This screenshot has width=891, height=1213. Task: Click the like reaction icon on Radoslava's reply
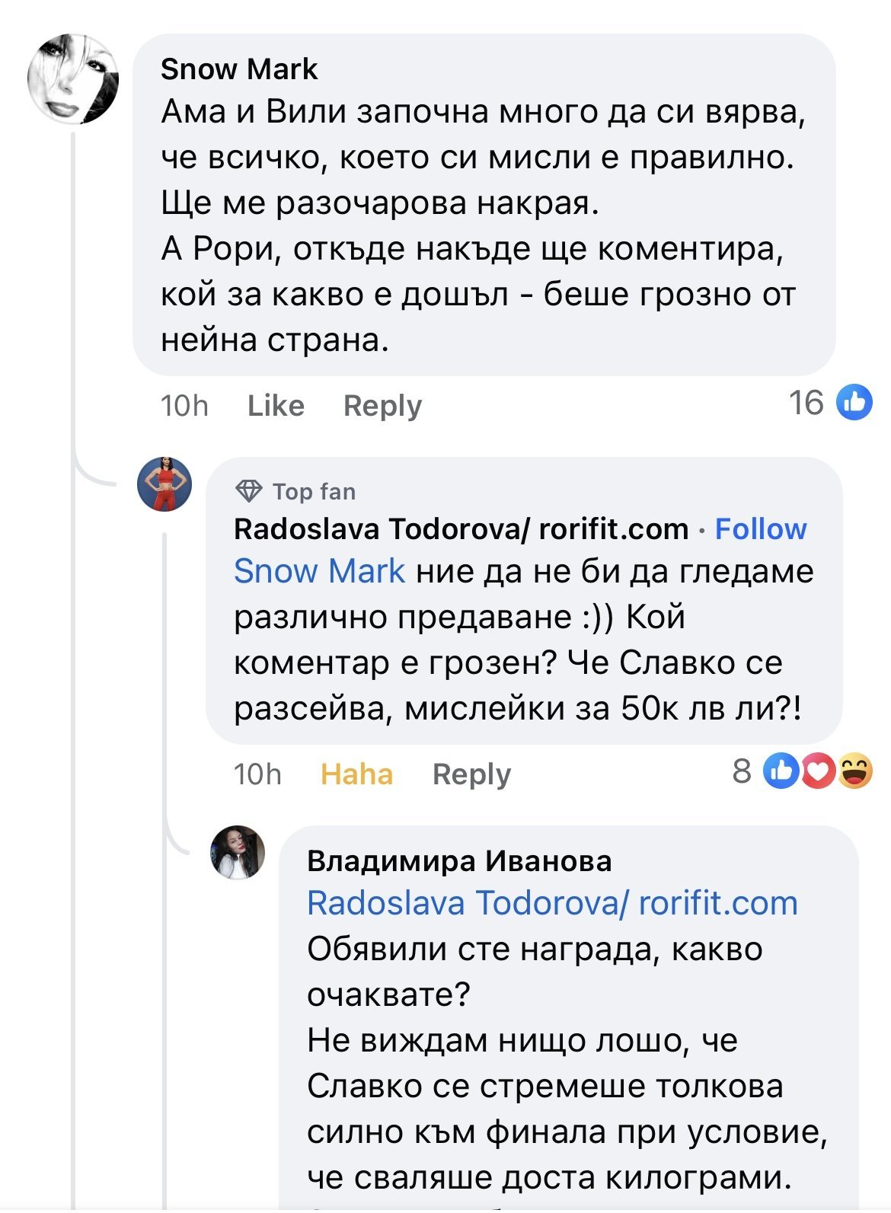pos(781,772)
